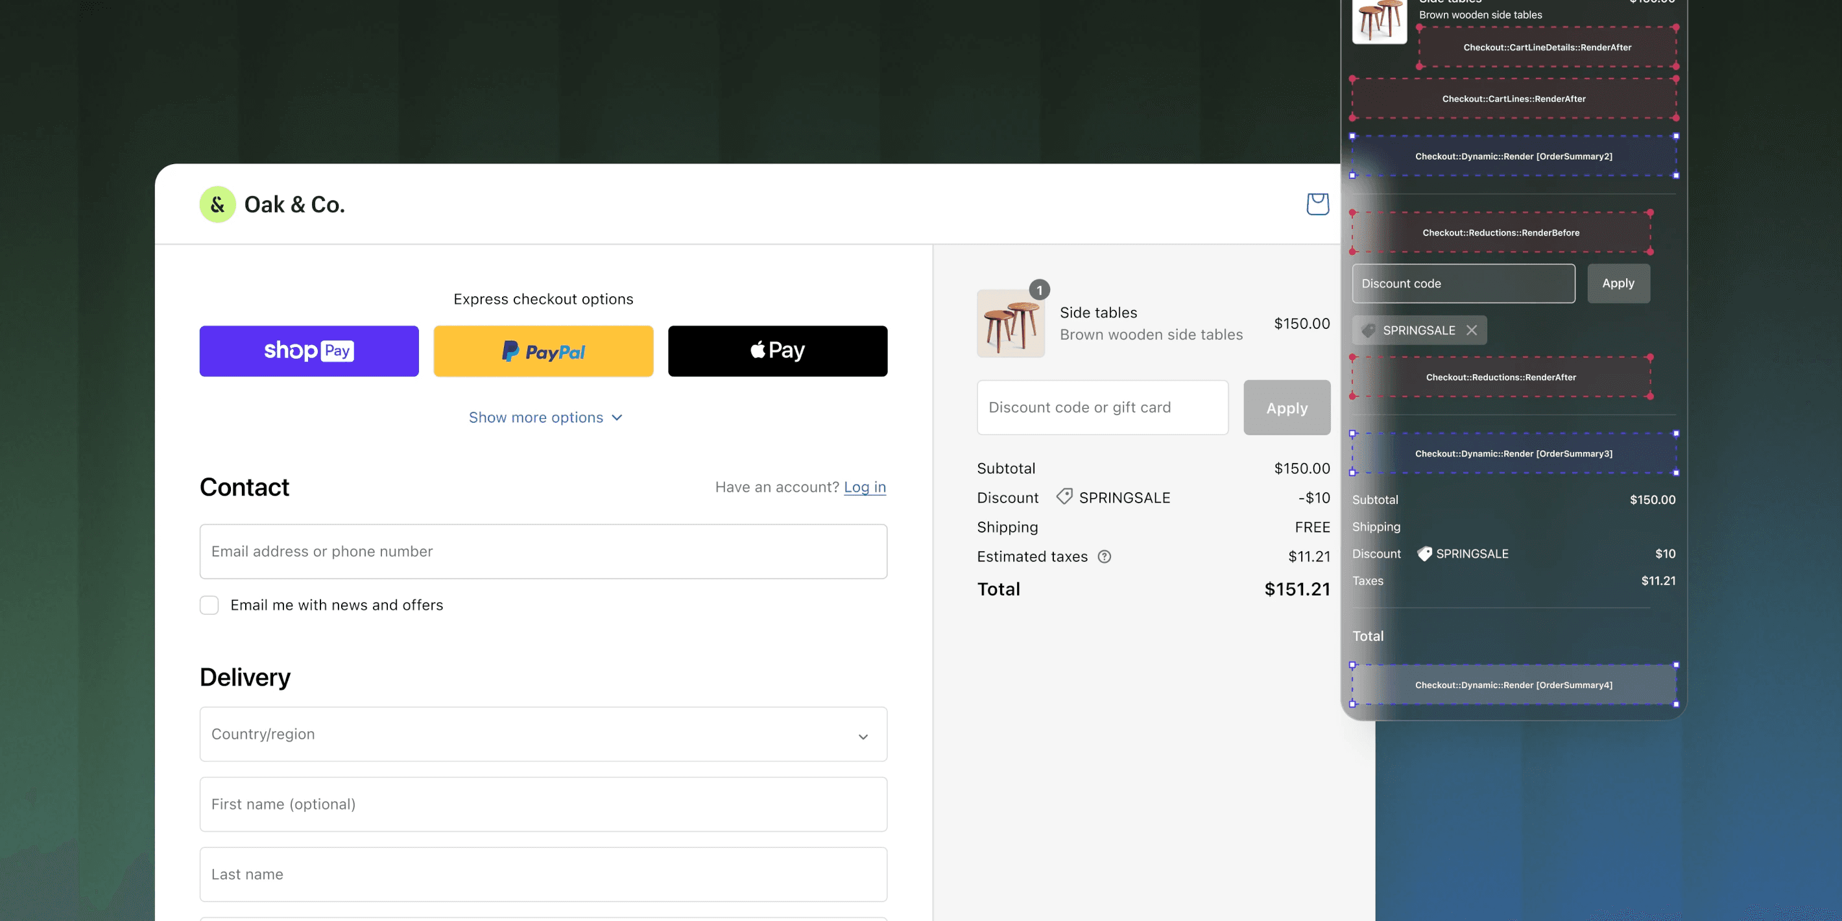This screenshot has height=921, width=1842.
Task: Click the SPRINGSALE code text in order summary
Action: tap(1125, 497)
